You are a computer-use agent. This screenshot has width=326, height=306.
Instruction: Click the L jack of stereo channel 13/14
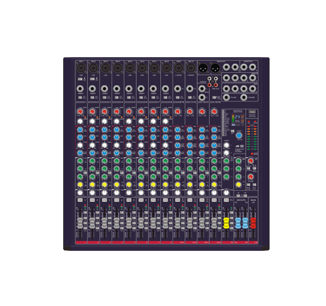(x=202, y=88)
